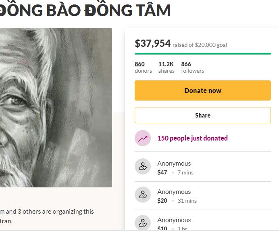Click the 150 people just donated text
This screenshot has width=279, height=231.
pyautogui.click(x=192, y=138)
